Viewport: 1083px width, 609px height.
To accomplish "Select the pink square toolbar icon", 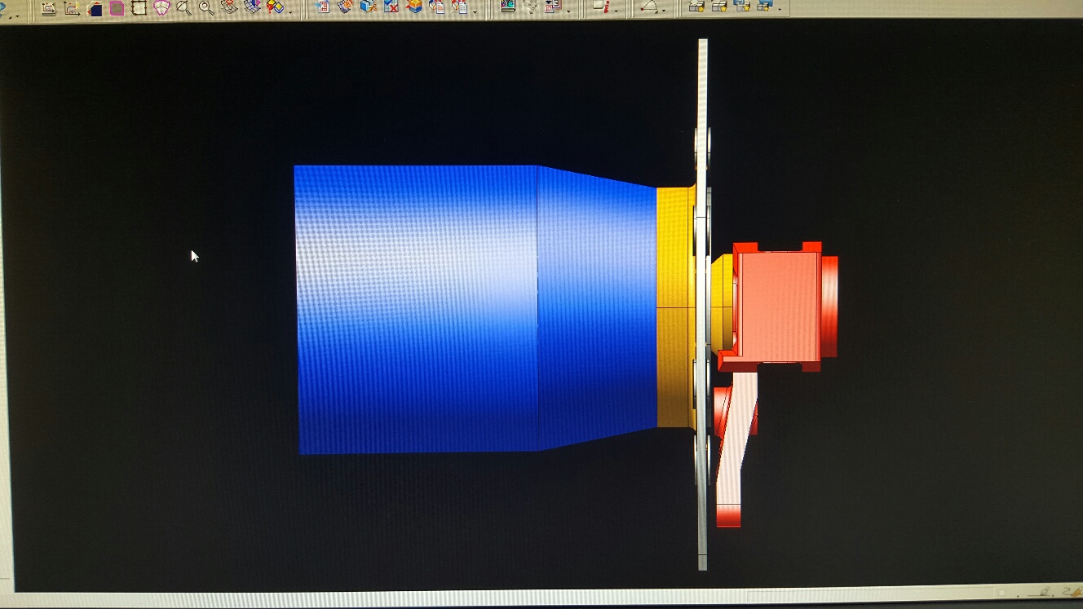I will [x=117, y=8].
